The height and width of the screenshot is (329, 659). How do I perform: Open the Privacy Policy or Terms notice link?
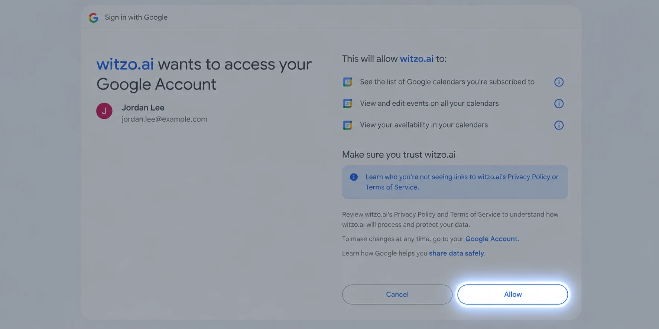coord(462,182)
